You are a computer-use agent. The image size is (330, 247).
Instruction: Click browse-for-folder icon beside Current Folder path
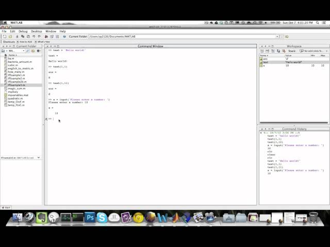point(282,37)
